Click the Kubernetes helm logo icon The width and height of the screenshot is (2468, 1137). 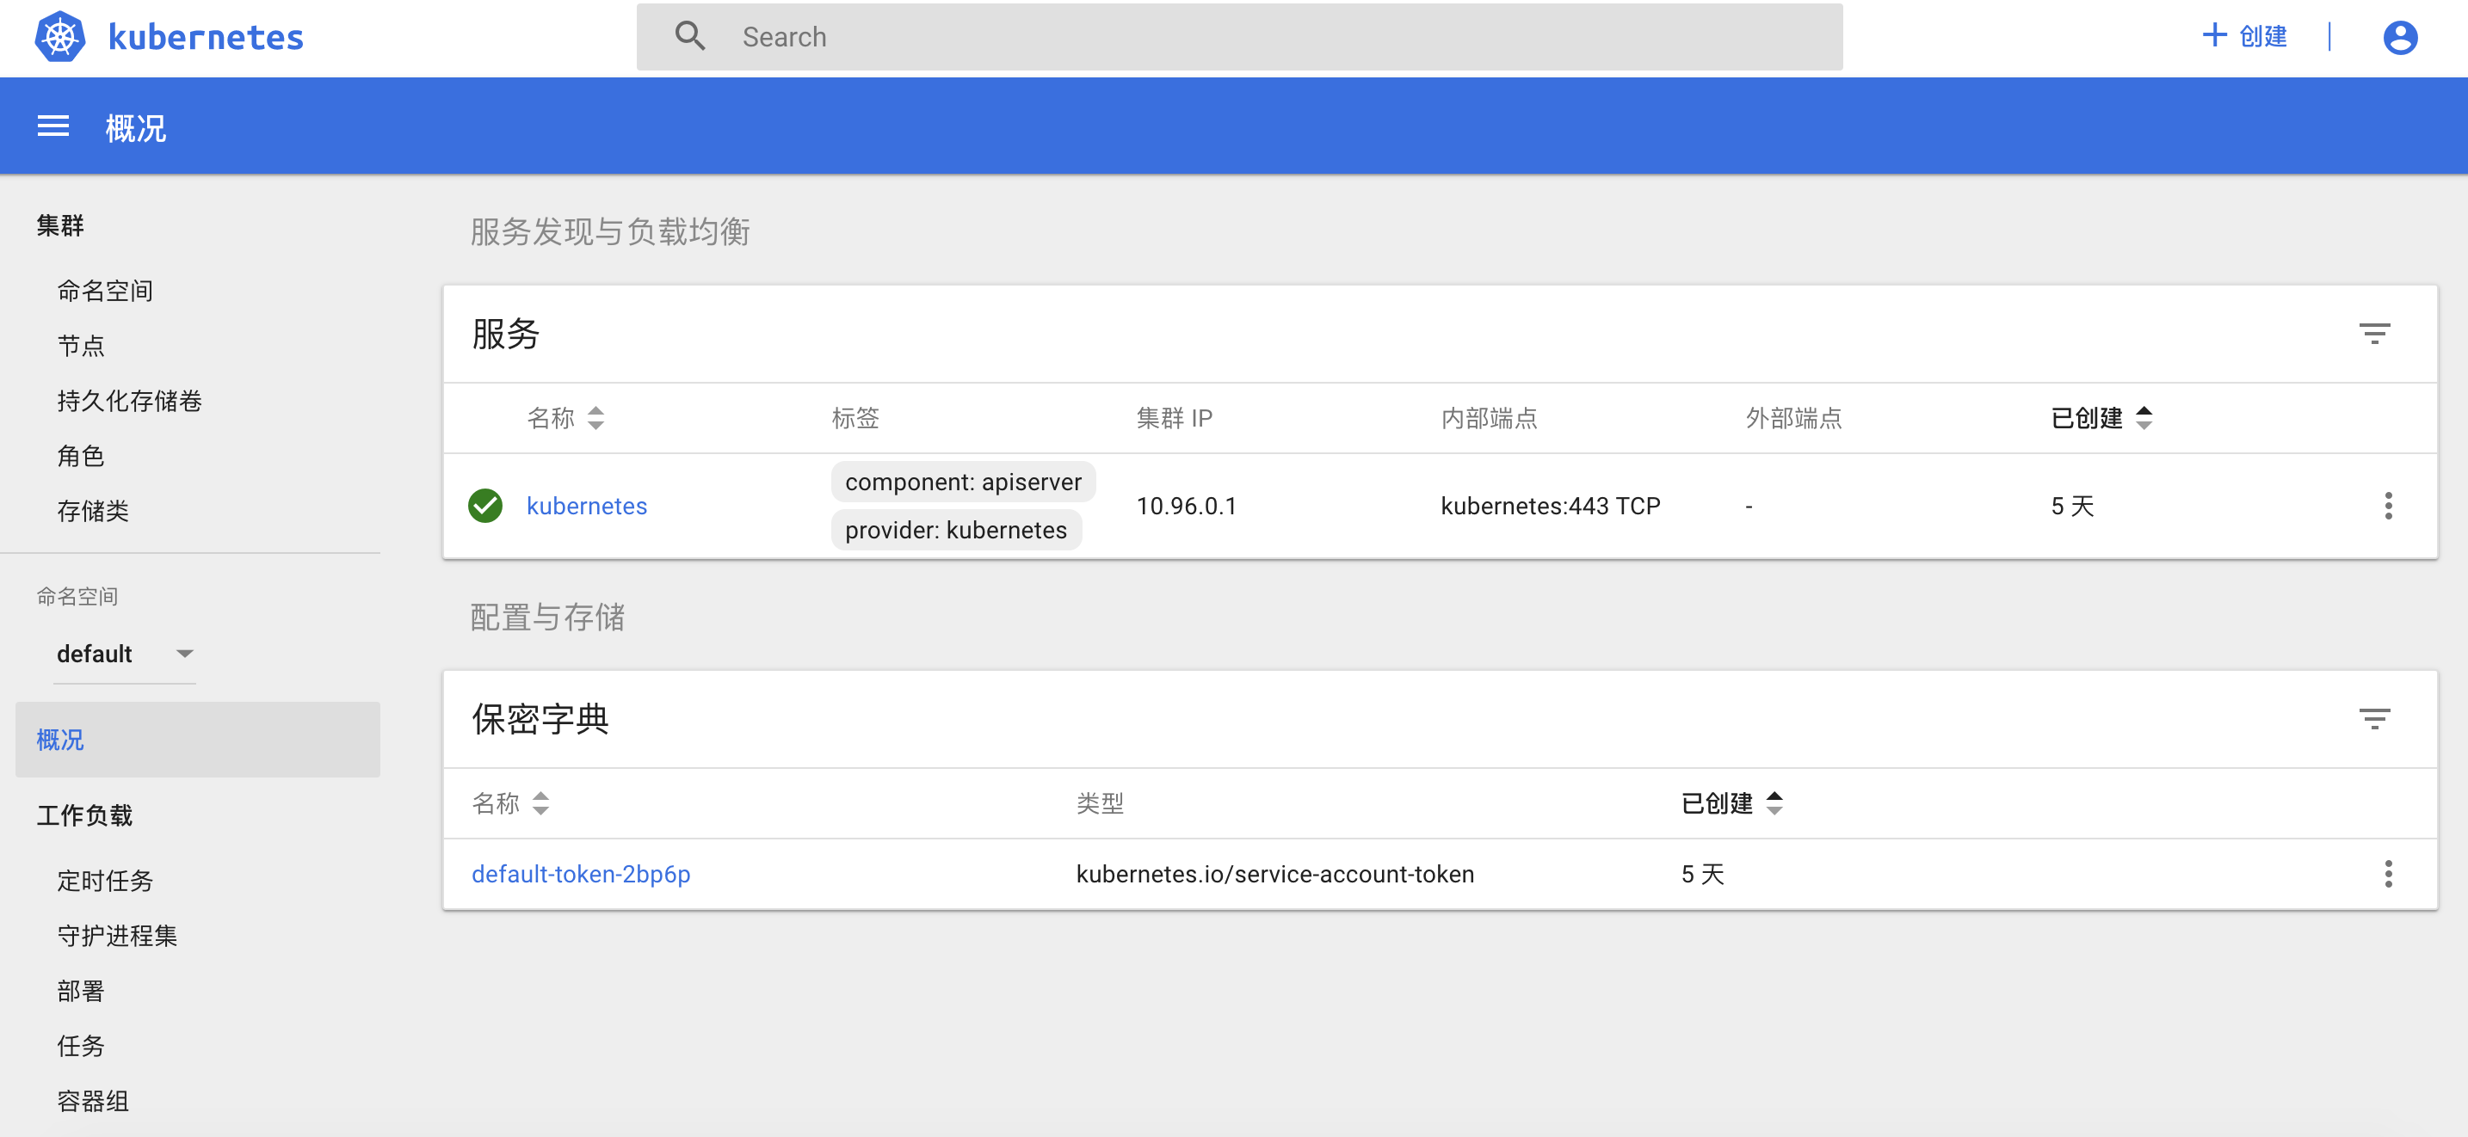click(59, 36)
